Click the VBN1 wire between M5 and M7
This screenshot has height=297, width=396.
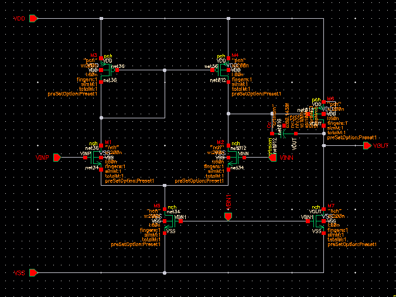[244, 221]
